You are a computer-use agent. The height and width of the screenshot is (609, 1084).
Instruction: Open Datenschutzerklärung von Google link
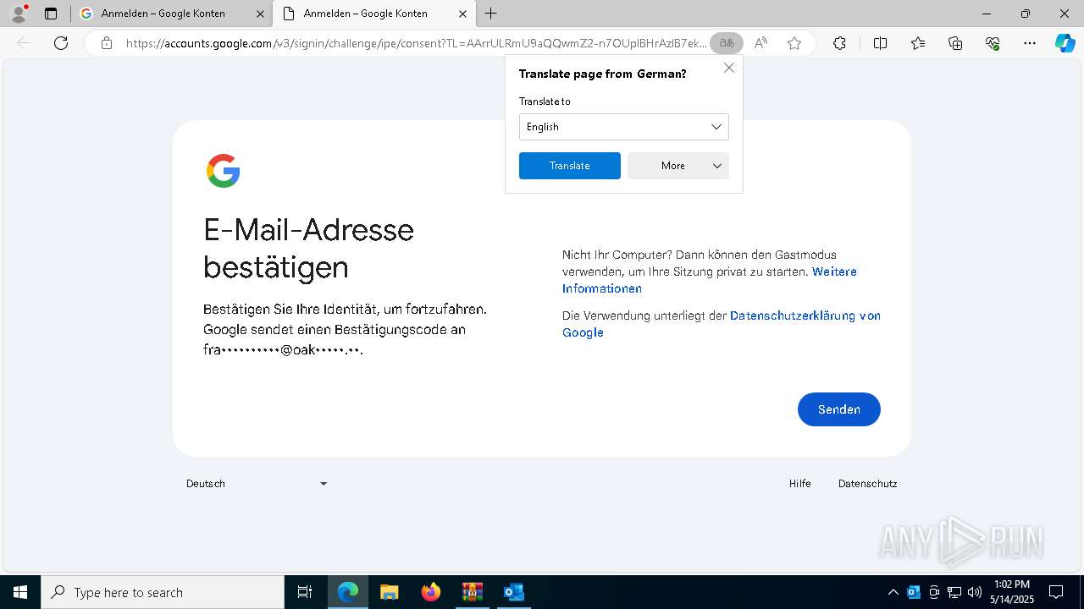(722, 324)
